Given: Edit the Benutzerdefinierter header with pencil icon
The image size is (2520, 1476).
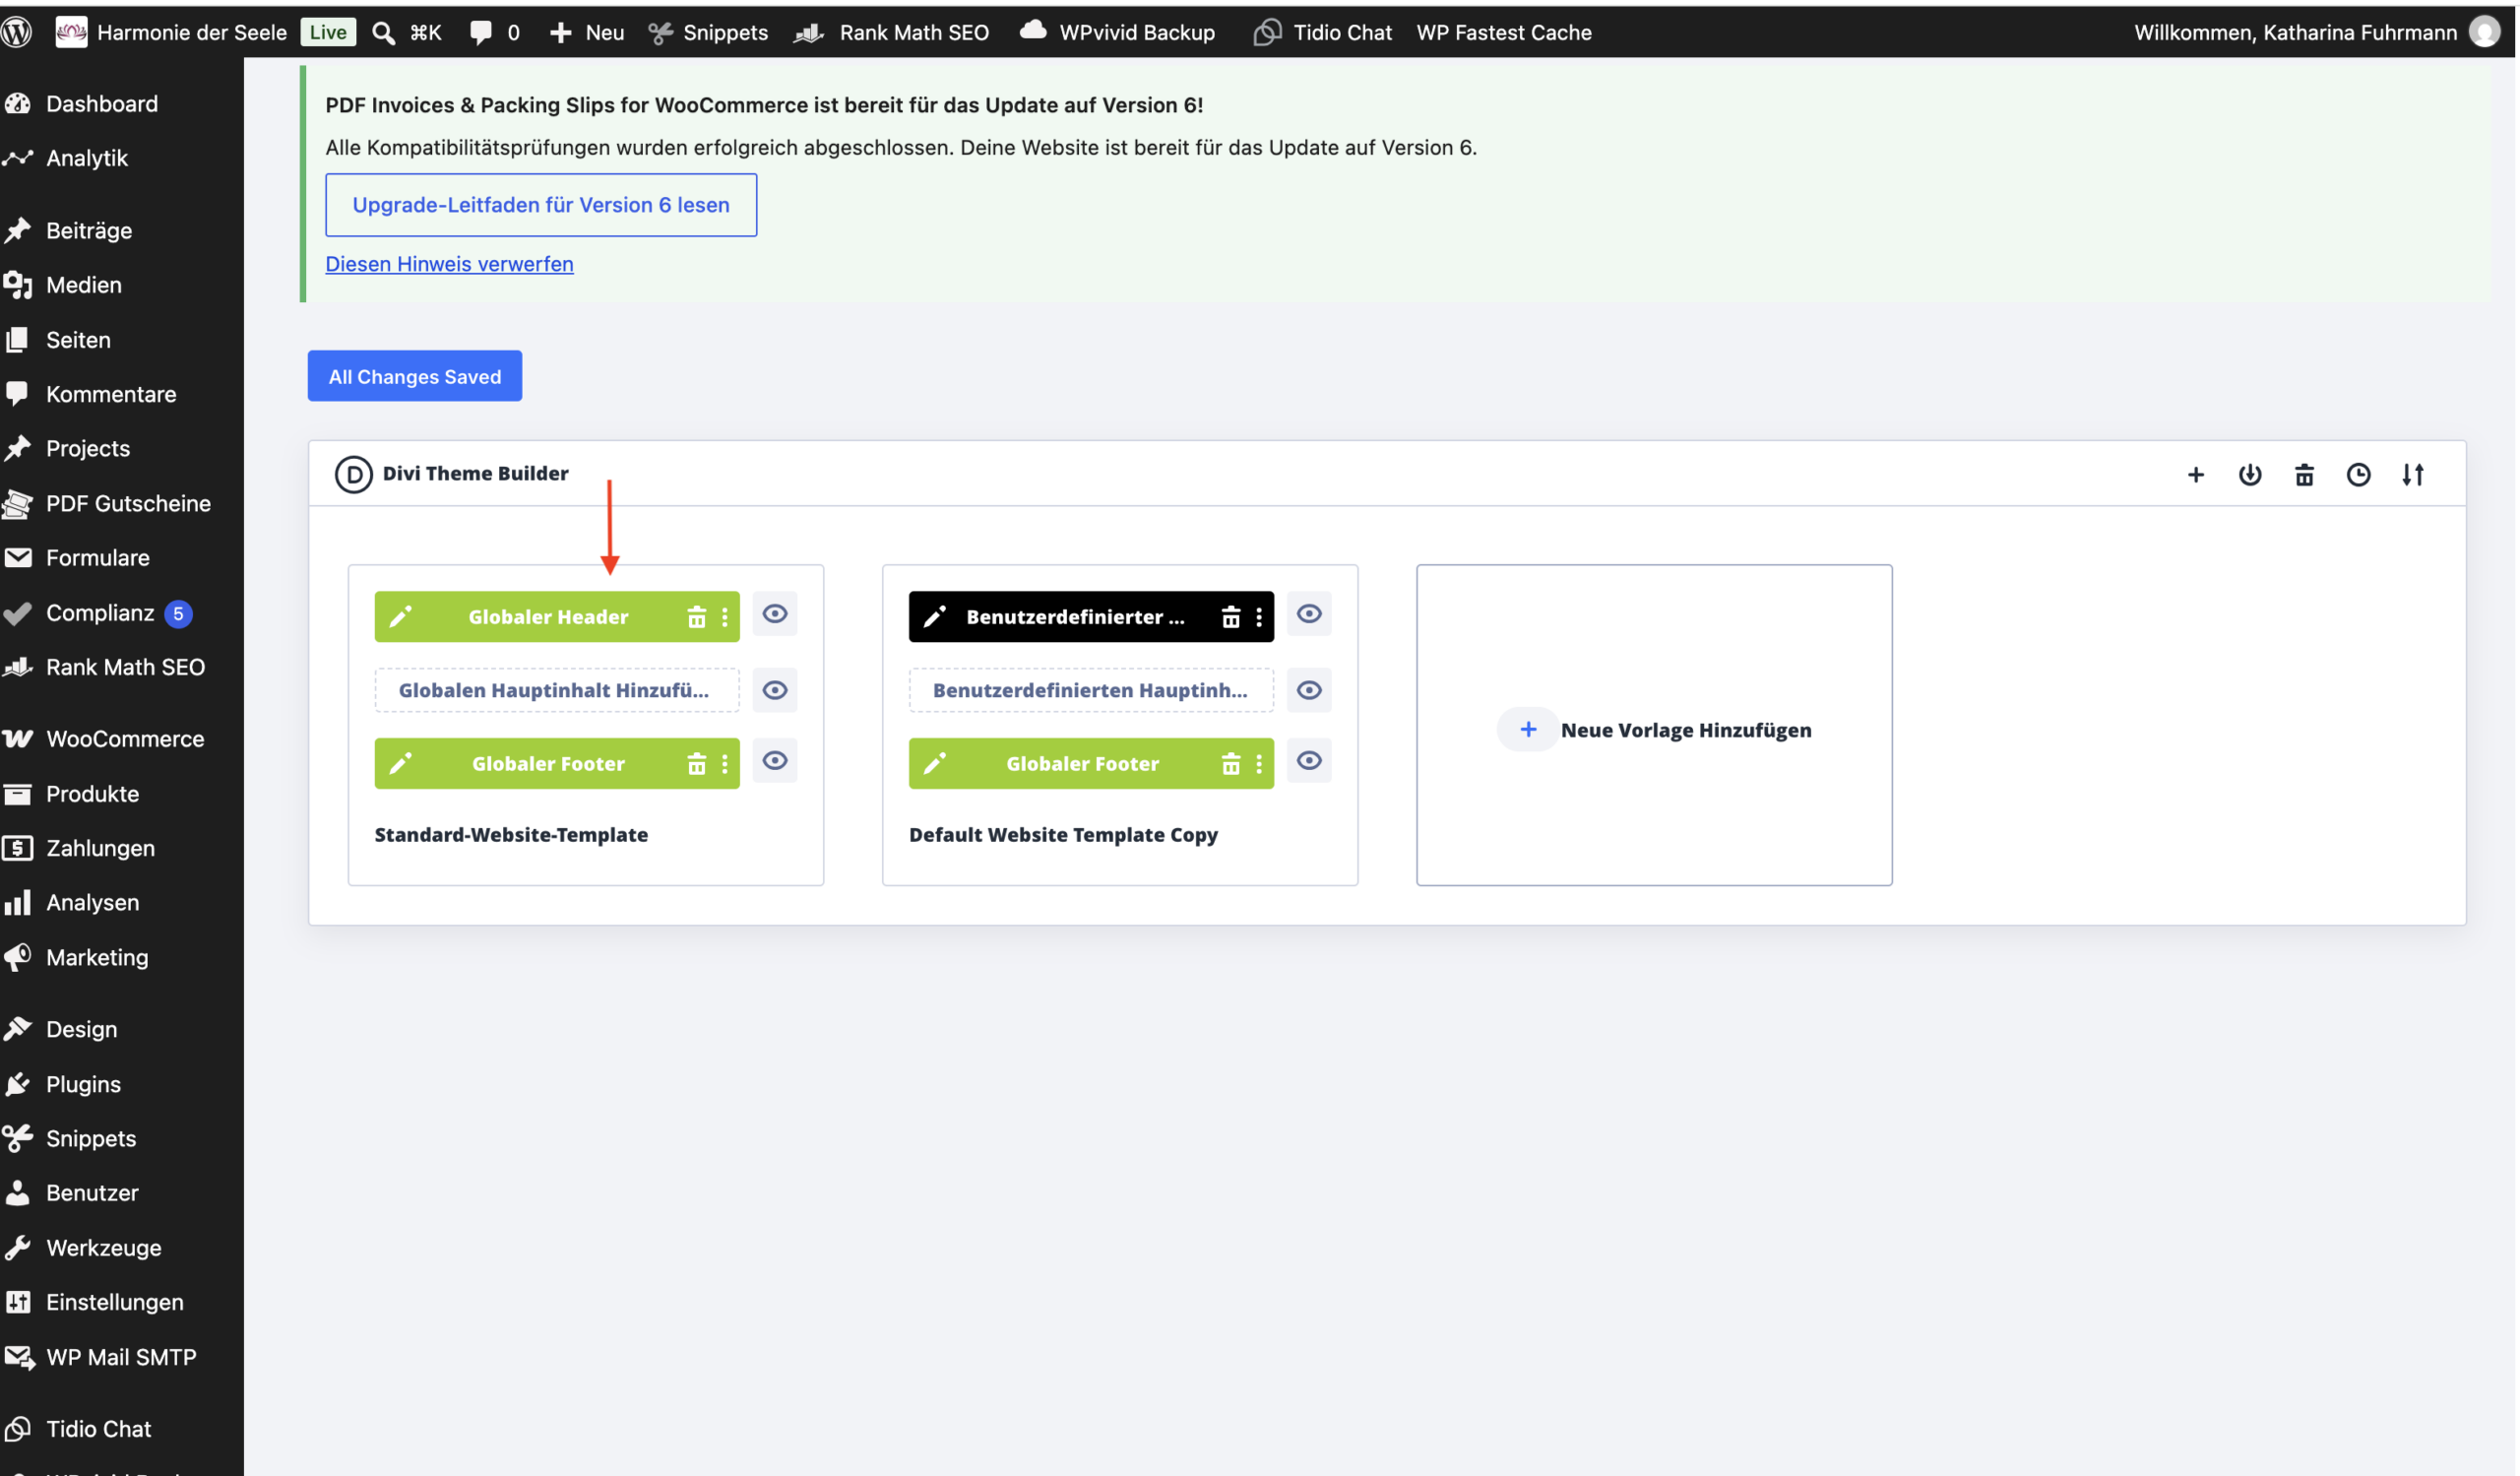Looking at the screenshot, I should point(934,617).
